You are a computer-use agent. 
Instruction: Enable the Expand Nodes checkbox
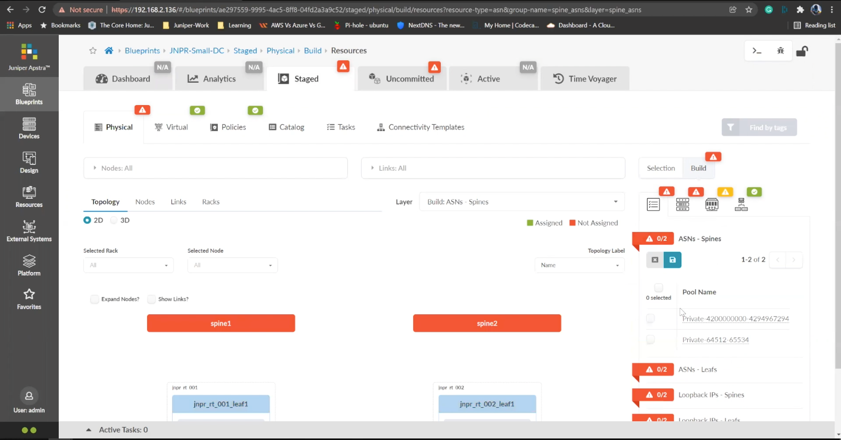pos(95,299)
